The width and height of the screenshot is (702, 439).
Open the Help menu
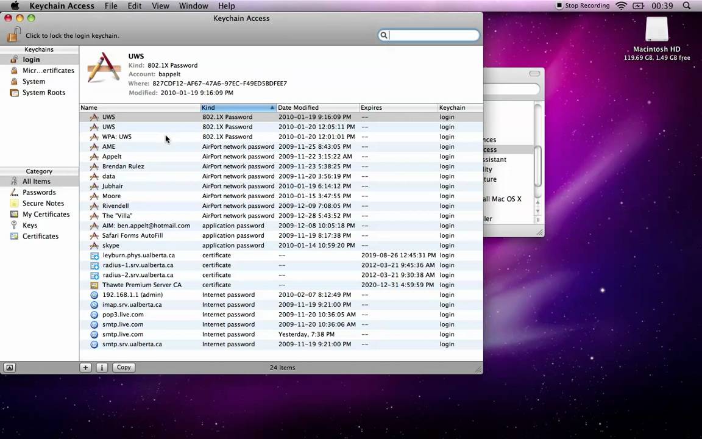pyautogui.click(x=227, y=6)
